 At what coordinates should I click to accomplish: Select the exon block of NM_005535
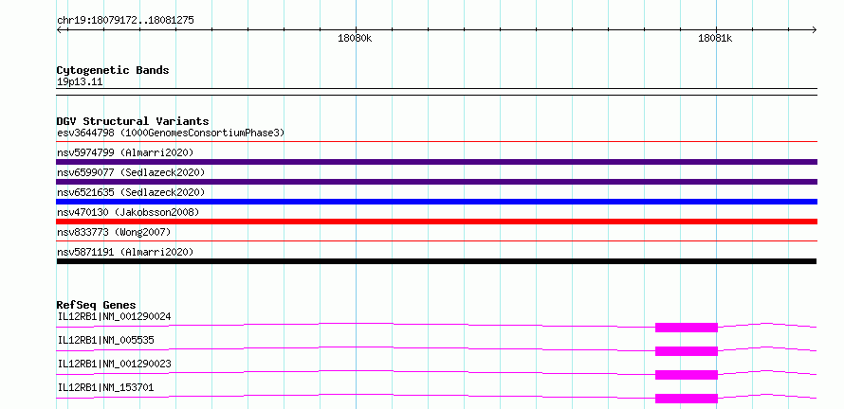point(687,351)
